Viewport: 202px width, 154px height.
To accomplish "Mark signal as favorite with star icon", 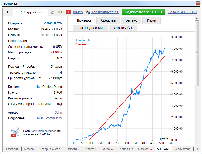I will point(53,12).
